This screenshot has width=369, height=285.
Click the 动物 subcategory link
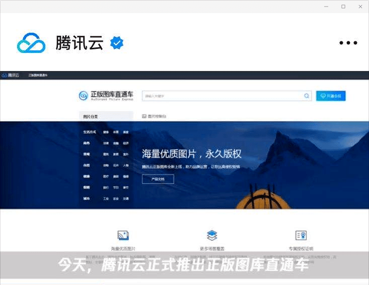click(x=106, y=165)
